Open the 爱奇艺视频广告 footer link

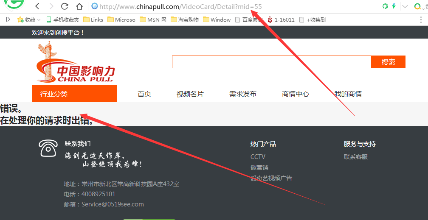tap(271, 178)
